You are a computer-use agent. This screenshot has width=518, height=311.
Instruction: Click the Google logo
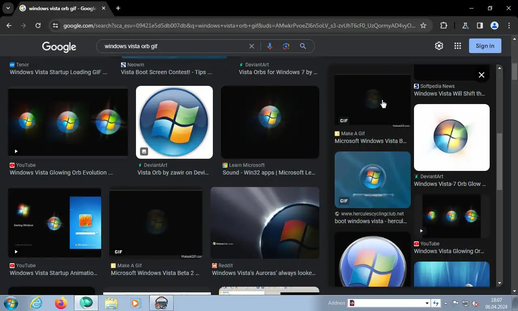click(x=59, y=47)
